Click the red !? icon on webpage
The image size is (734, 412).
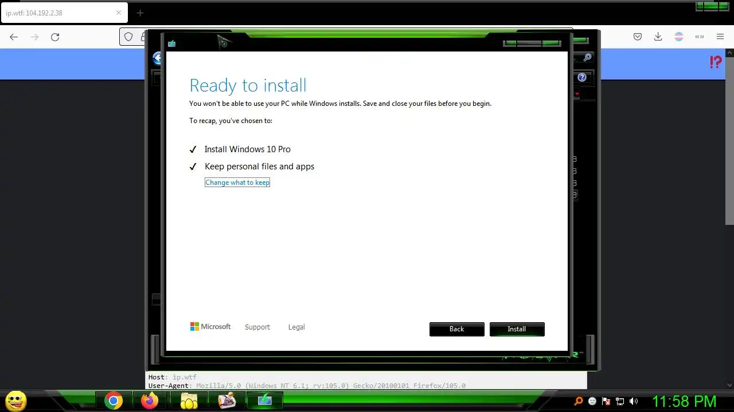tap(715, 62)
